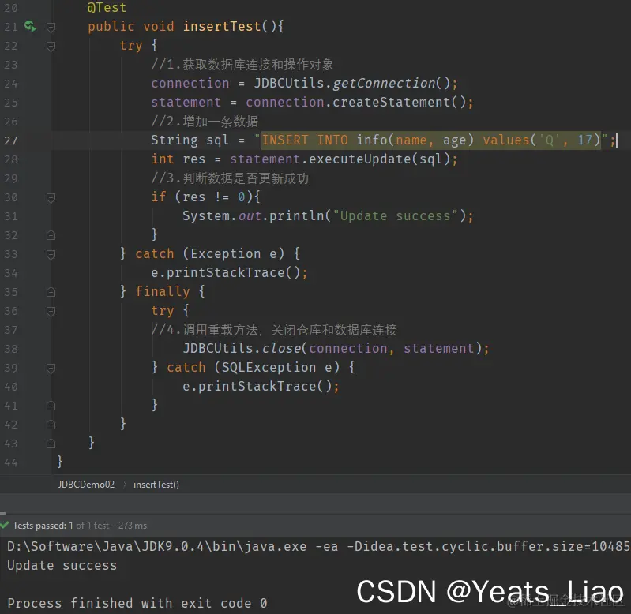631x614 pixels.
Task: Click the "Update success" string literal
Action: pos(396,215)
